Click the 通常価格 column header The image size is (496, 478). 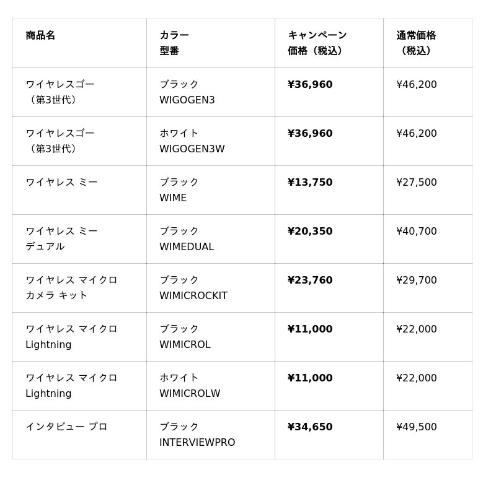tap(416, 43)
